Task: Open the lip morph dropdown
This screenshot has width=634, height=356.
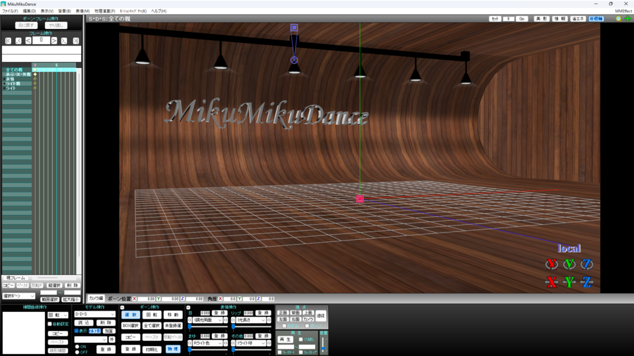Action: (251, 320)
